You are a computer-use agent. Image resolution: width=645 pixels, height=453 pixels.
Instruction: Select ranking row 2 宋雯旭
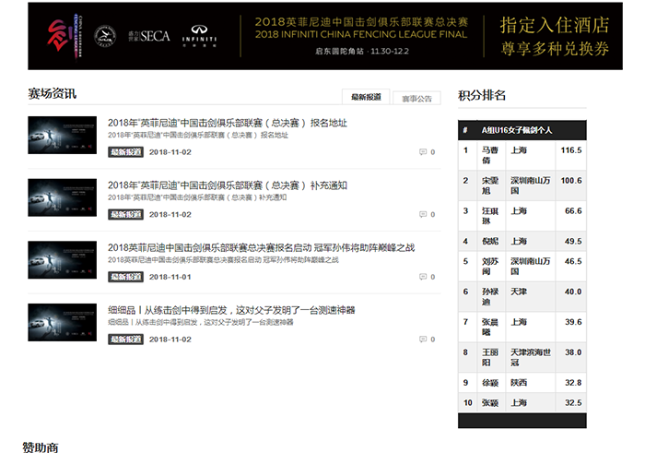522,185
